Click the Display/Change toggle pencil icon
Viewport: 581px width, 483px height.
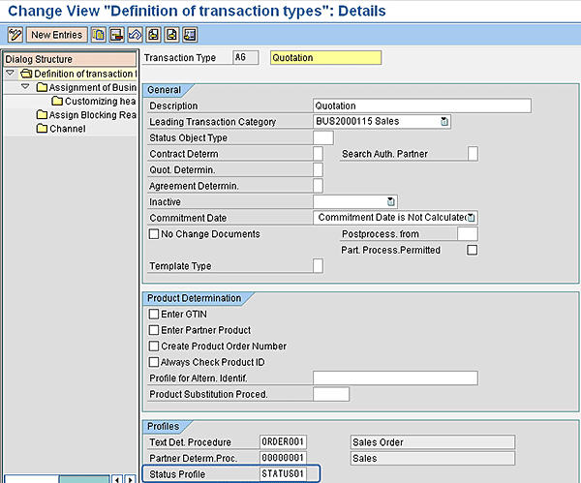(15, 35)
